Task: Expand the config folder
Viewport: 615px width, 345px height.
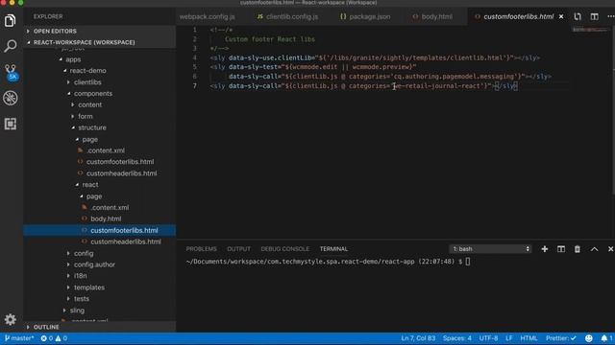Action: point(84,253)
